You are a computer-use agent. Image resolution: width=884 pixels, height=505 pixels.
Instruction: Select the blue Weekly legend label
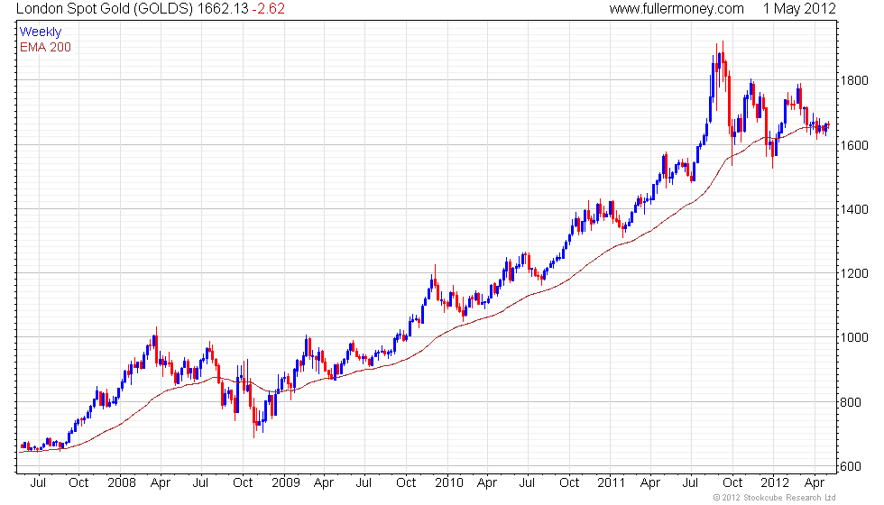click(40, 32)
